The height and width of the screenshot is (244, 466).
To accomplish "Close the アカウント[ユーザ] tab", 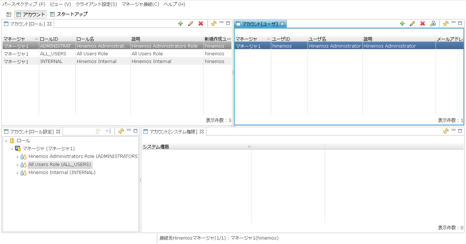I will coord(282,24).
